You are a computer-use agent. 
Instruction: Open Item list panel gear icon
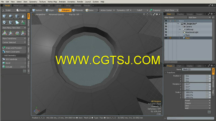(x=212, y=14)
